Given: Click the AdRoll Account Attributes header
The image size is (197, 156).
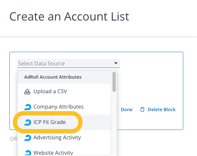Looking at the screenshot, I should (x=64, y=77).
